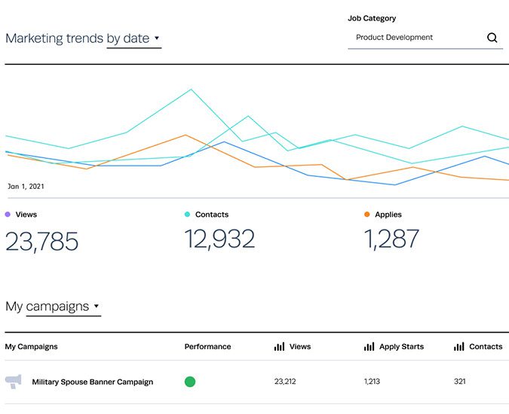The image size is (509, 414).
Task: Click the bar chart icon beside Views column
Action: 279,347
